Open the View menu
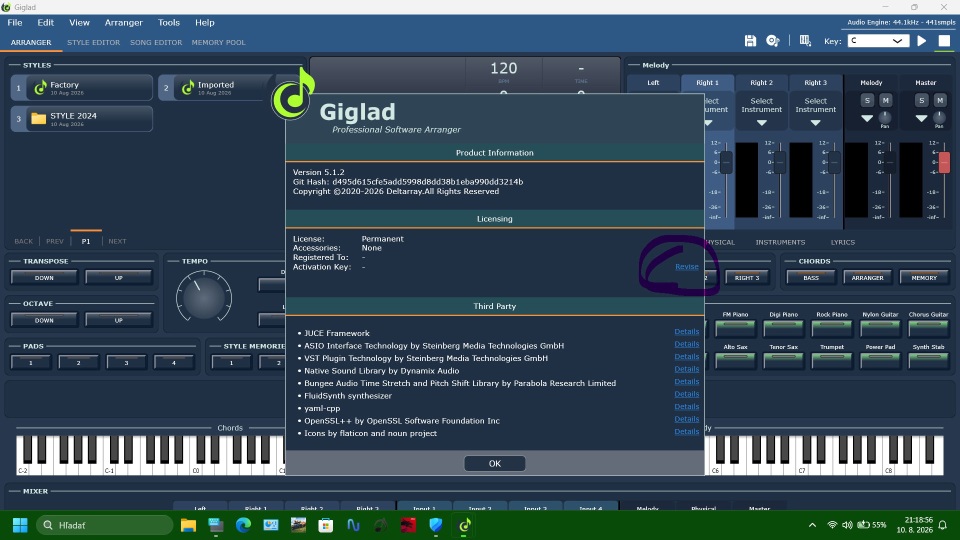960x540 pixels. (x=79, y=22)
